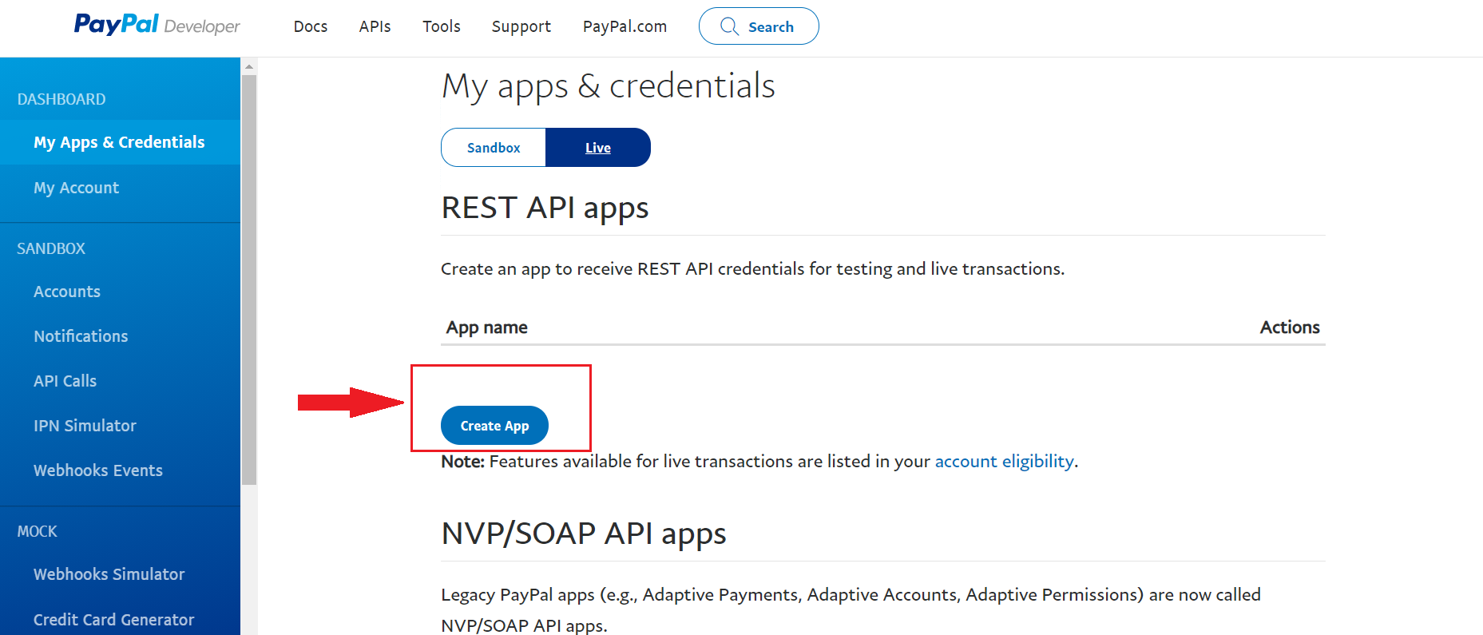
Task: Open the Search box
Action: [x=759, y=26]
